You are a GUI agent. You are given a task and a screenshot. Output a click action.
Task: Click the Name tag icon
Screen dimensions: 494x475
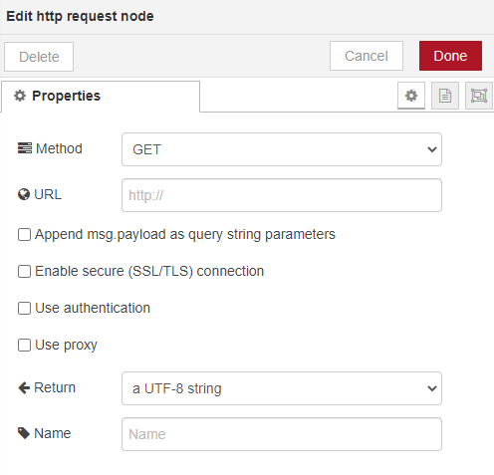[24, 433]
